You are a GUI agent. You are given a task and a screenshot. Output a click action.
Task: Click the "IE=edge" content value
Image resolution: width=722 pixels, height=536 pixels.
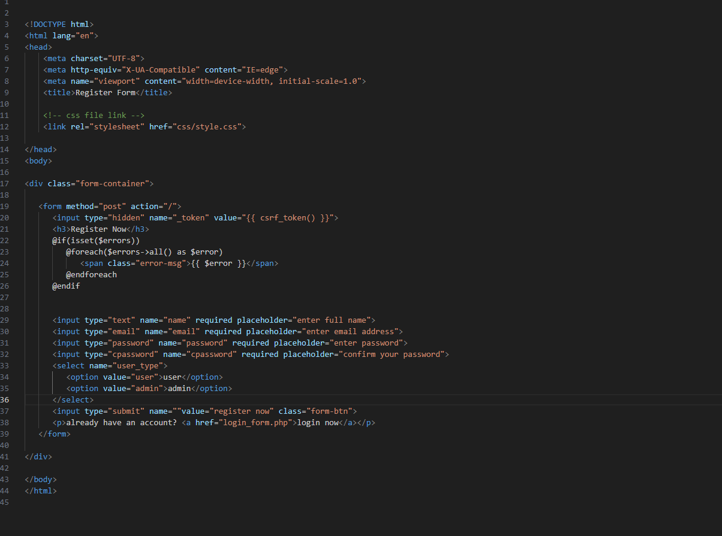click(262, 70)
